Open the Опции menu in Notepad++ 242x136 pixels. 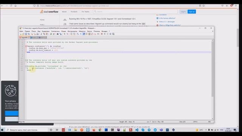point(64,31)
